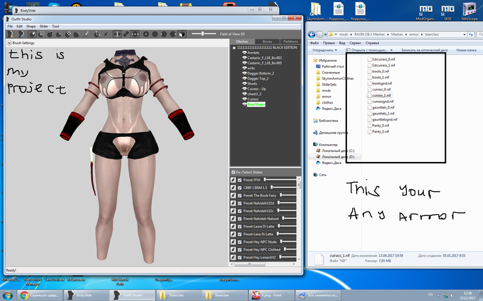Toggle Global Brush Collision icon
This screenshot has height=301, width=483.
135,34
